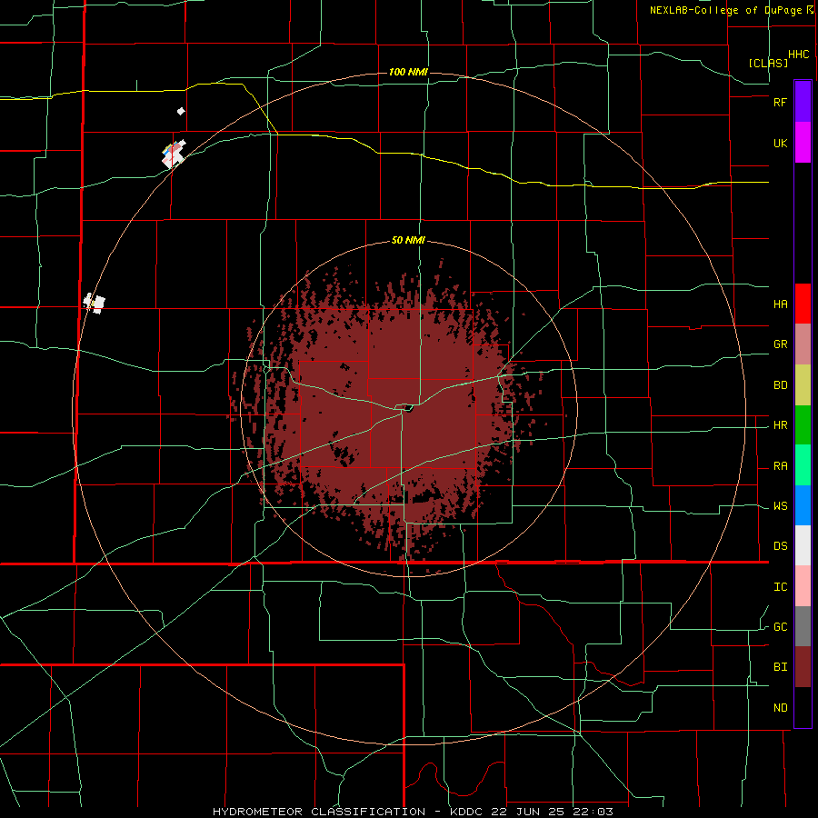Click the IC pink legend swatch
The image size is (818, 818).
coord(803,586)
